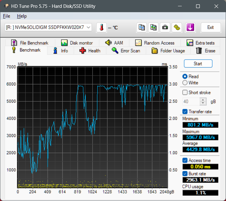The image size is (226, 201).
Task: Close the HD Tune Pro window
Action: [x=216, y=6]
